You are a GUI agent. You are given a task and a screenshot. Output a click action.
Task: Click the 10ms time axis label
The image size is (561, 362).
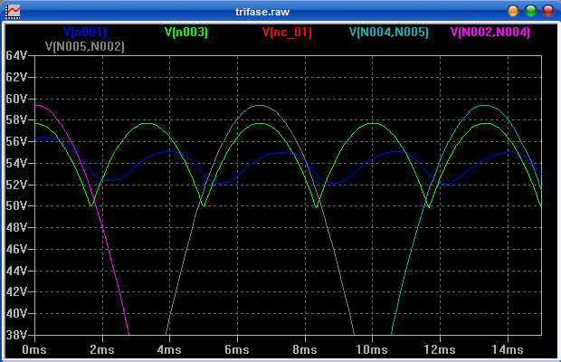tap(371, 349)
